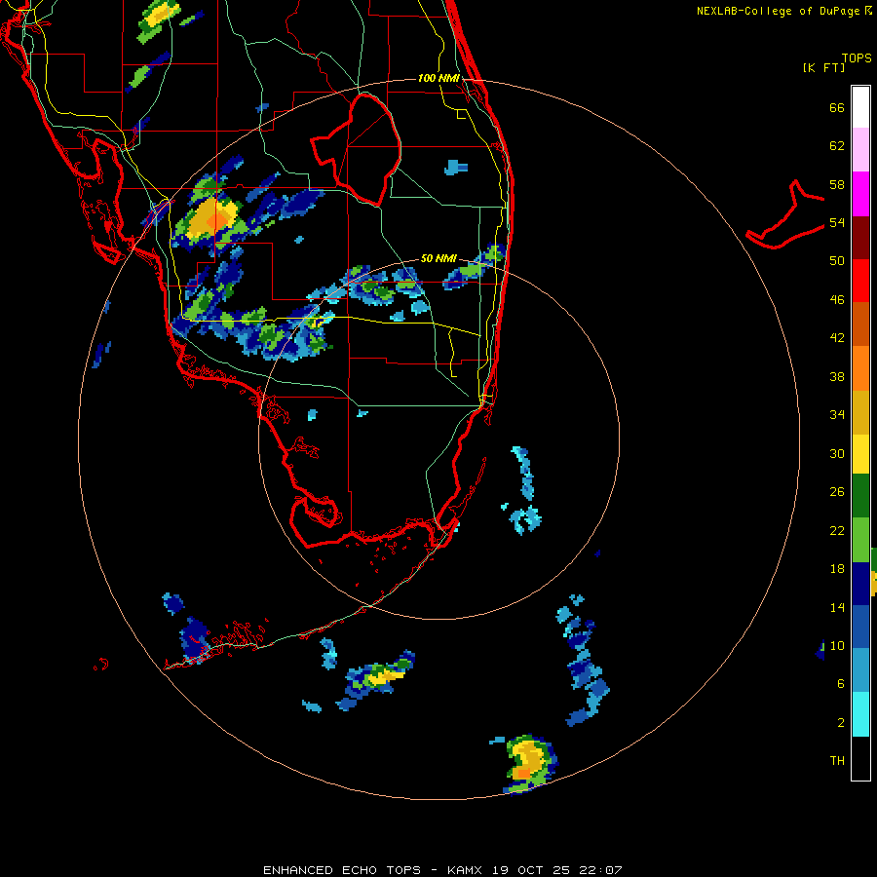Image resolution: width=877 pixels, height=877 pixels.
Task: Select the dark maroon legend swatch
Action: click(x=860, y=238)
